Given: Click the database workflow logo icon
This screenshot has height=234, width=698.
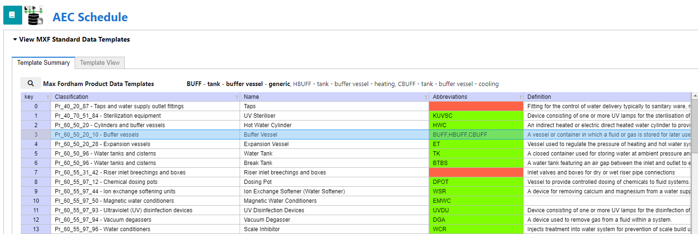Looking at the screenshot, I should (34, 14).
